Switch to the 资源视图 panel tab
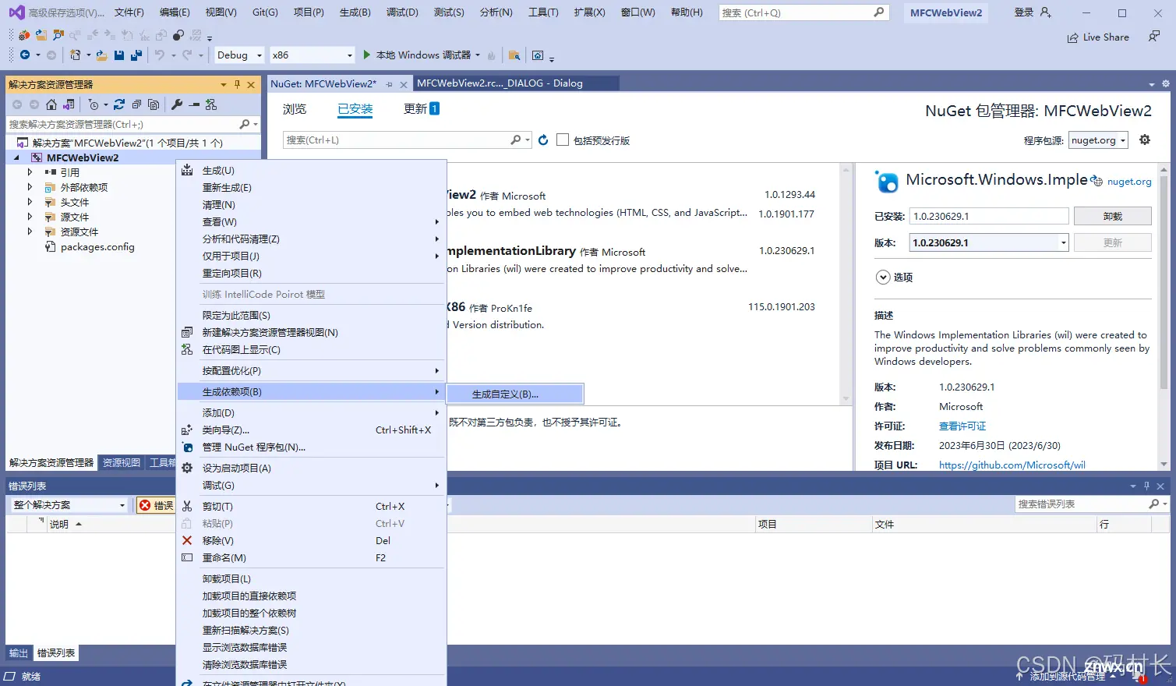The height and width of the screenshot is (686, 1176). (x=122, y=462)
